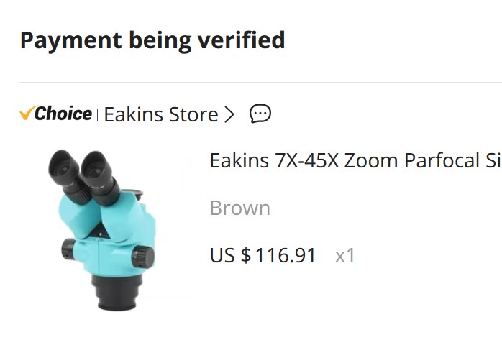
Task: Click the horizontal divider under the payment status
Action: (260, 83)
